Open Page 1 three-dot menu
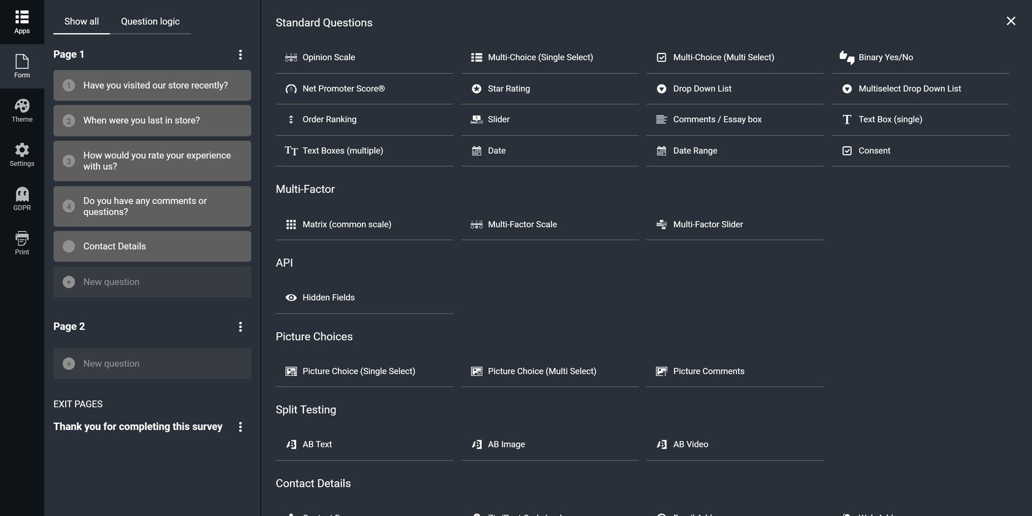Screen dimensions: 1032x516 (x=240, y=55)
